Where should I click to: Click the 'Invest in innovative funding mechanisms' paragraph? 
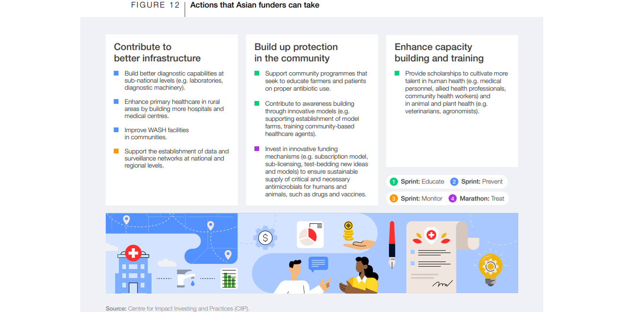tap(317, 171)
